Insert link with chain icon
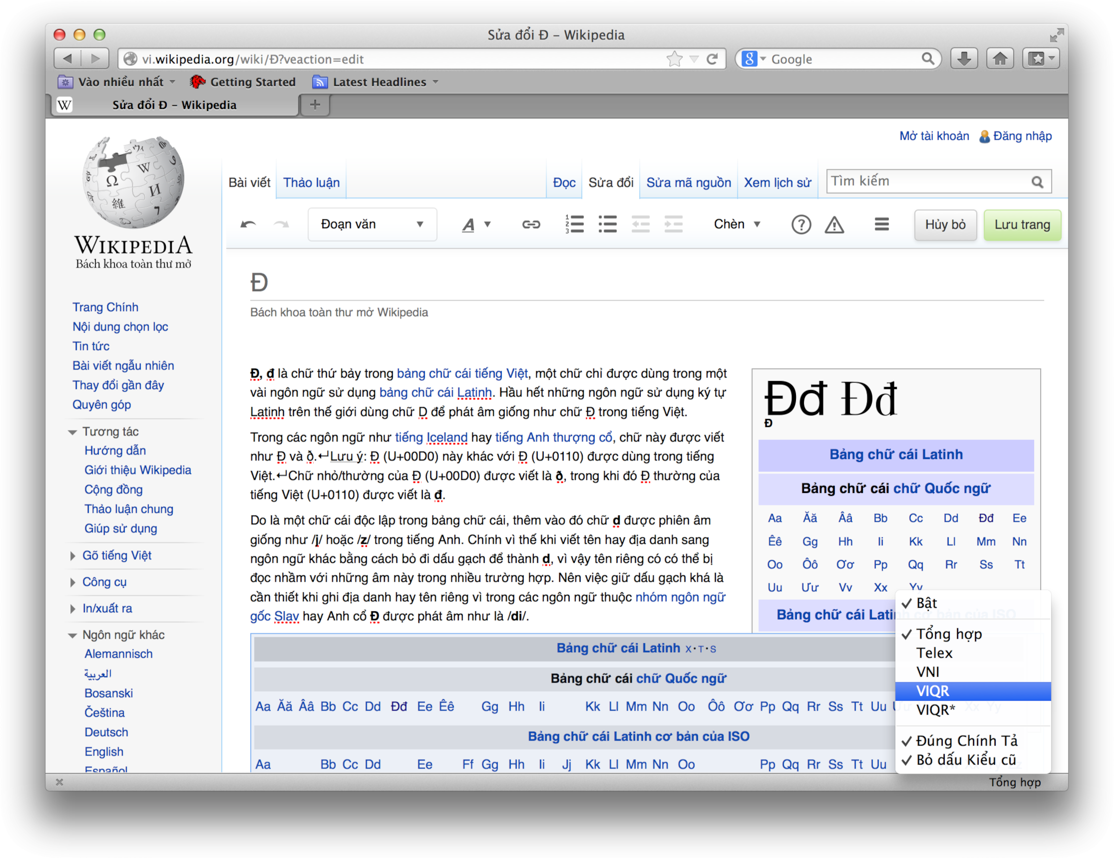 coord(530,224)
